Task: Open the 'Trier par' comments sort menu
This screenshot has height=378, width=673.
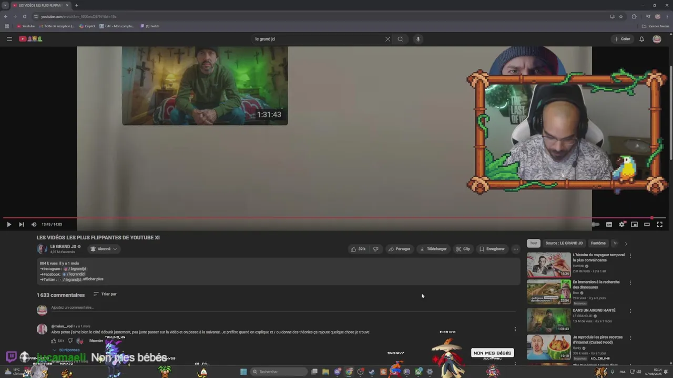Action: pyautogui.click(x=105, y=294)
